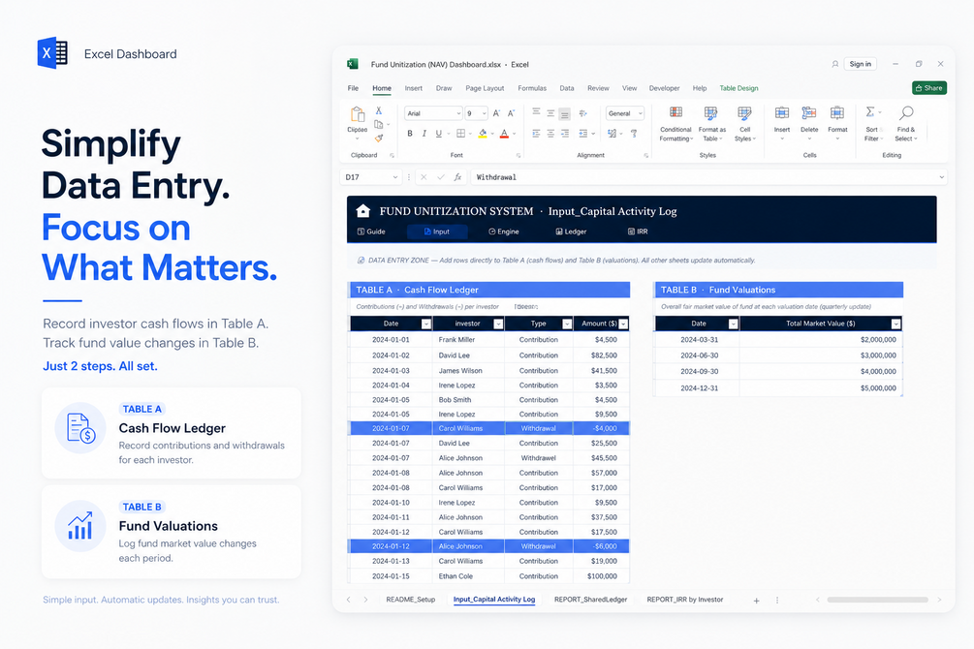This screenshot has width=974, height=649.
Task: Click the Insert cells icon
Action: click(782, 112)
